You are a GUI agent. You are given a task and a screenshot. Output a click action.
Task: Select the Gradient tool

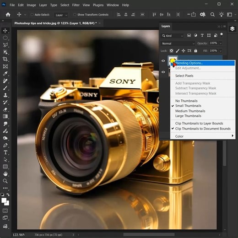[5, 117]
